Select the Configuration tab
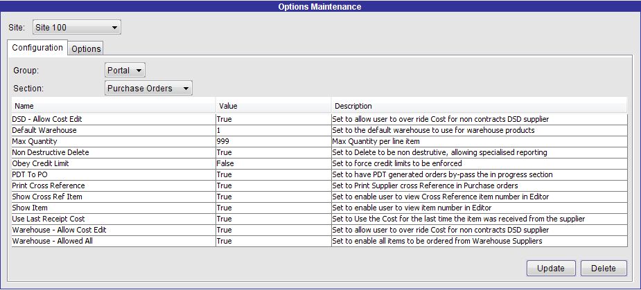Screen dimensions: 641x290 tap(37, 47)
